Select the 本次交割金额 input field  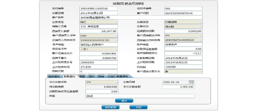(178, 87)
